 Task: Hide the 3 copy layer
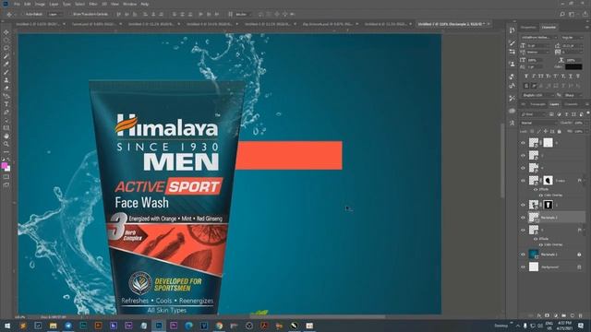pos(523,181)
